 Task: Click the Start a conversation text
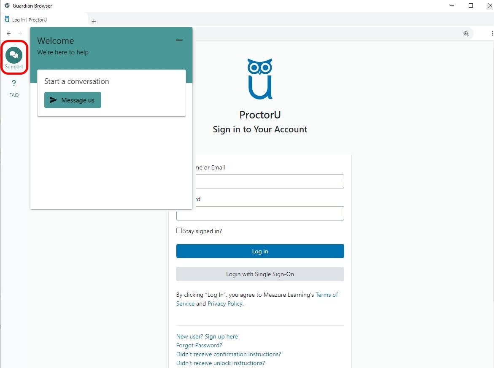click(76, 81)
